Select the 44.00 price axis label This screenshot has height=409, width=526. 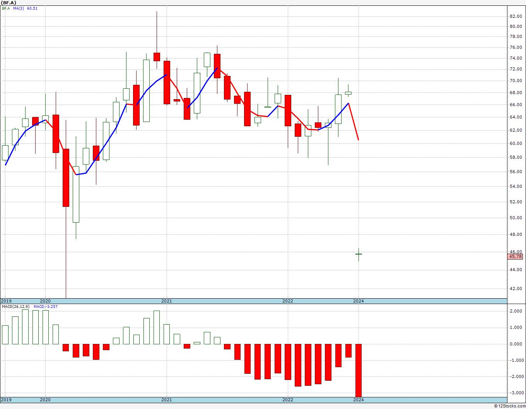coord(516,270)
